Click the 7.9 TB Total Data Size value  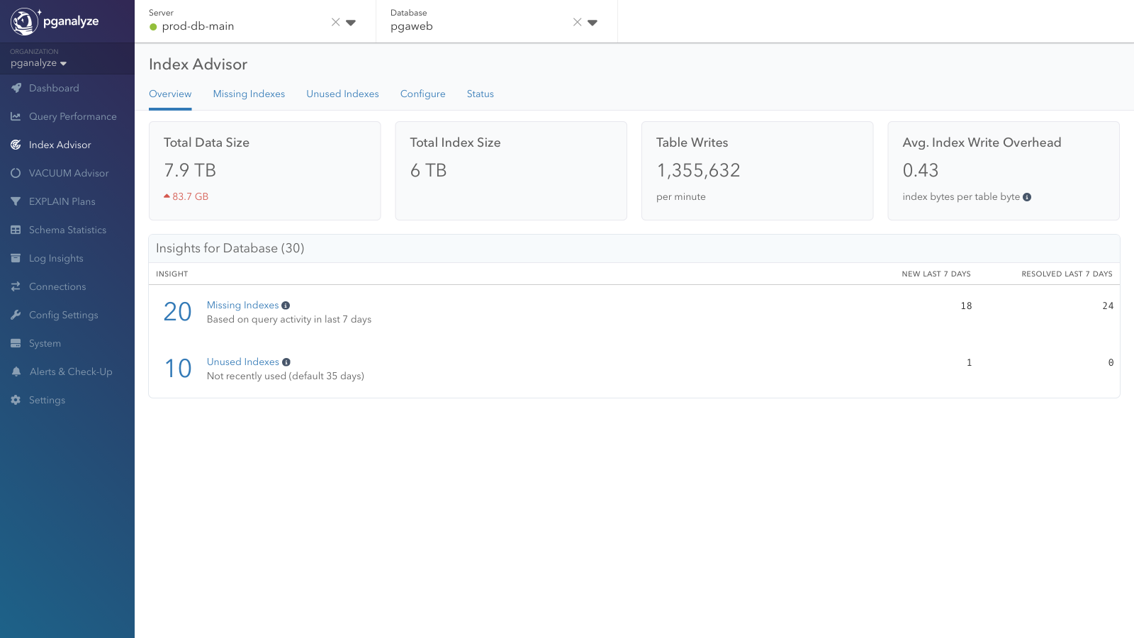[x=190, y=170]
